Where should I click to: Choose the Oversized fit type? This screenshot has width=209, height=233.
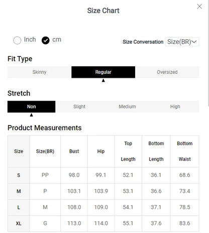point(167,72)
